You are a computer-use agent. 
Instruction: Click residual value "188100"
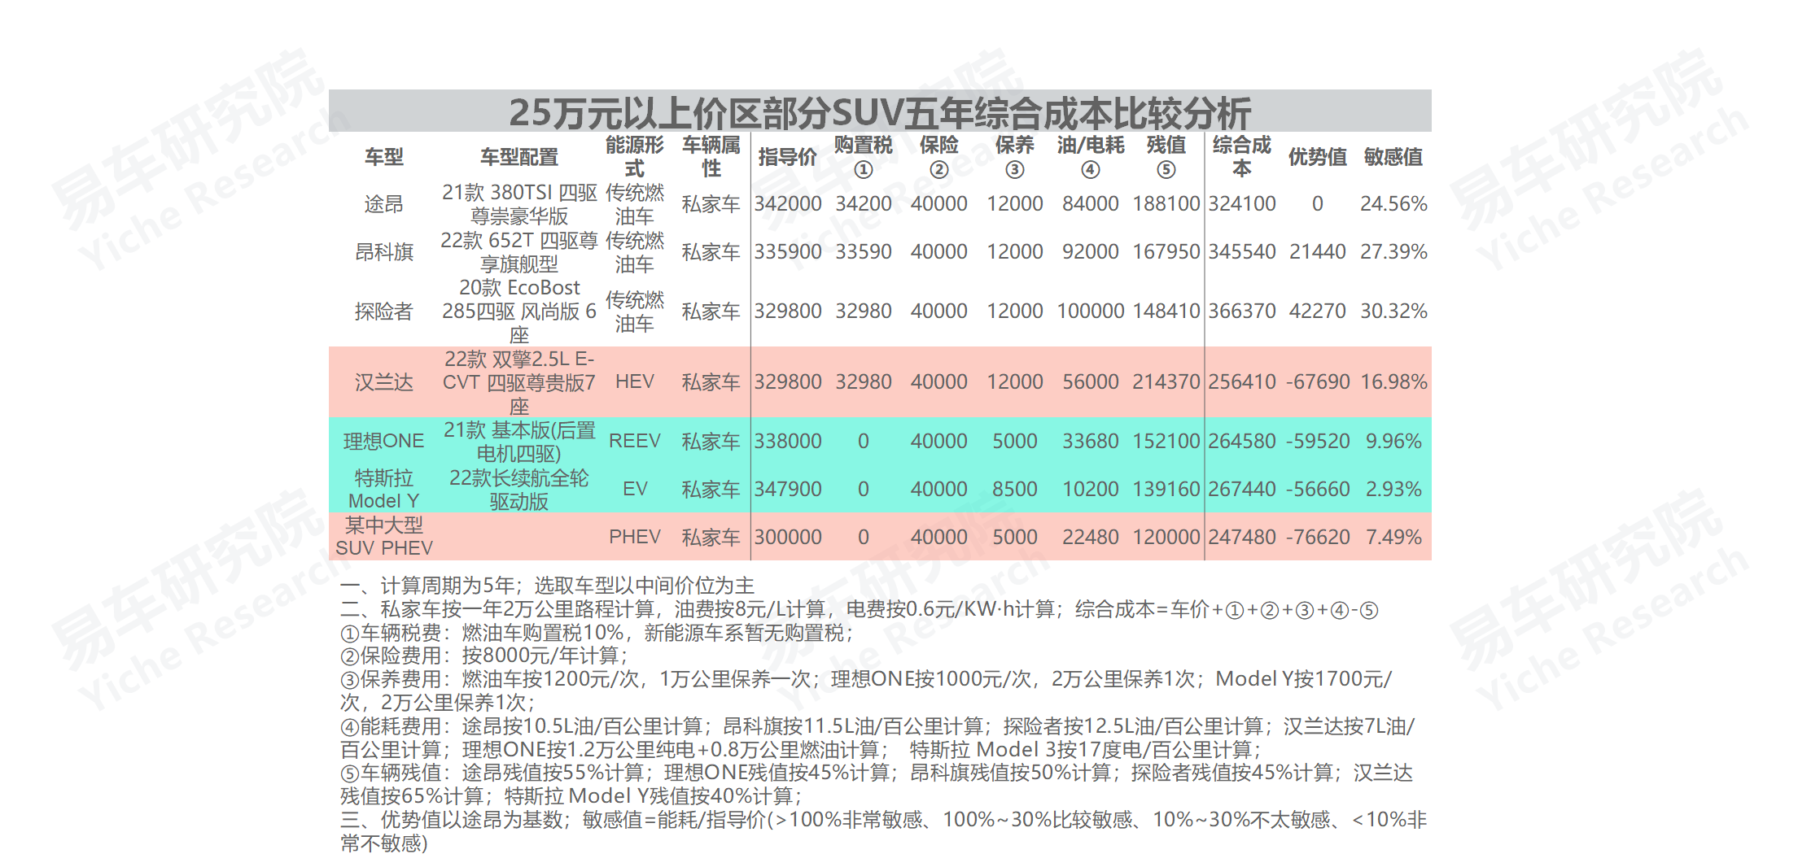point(1166,204)
